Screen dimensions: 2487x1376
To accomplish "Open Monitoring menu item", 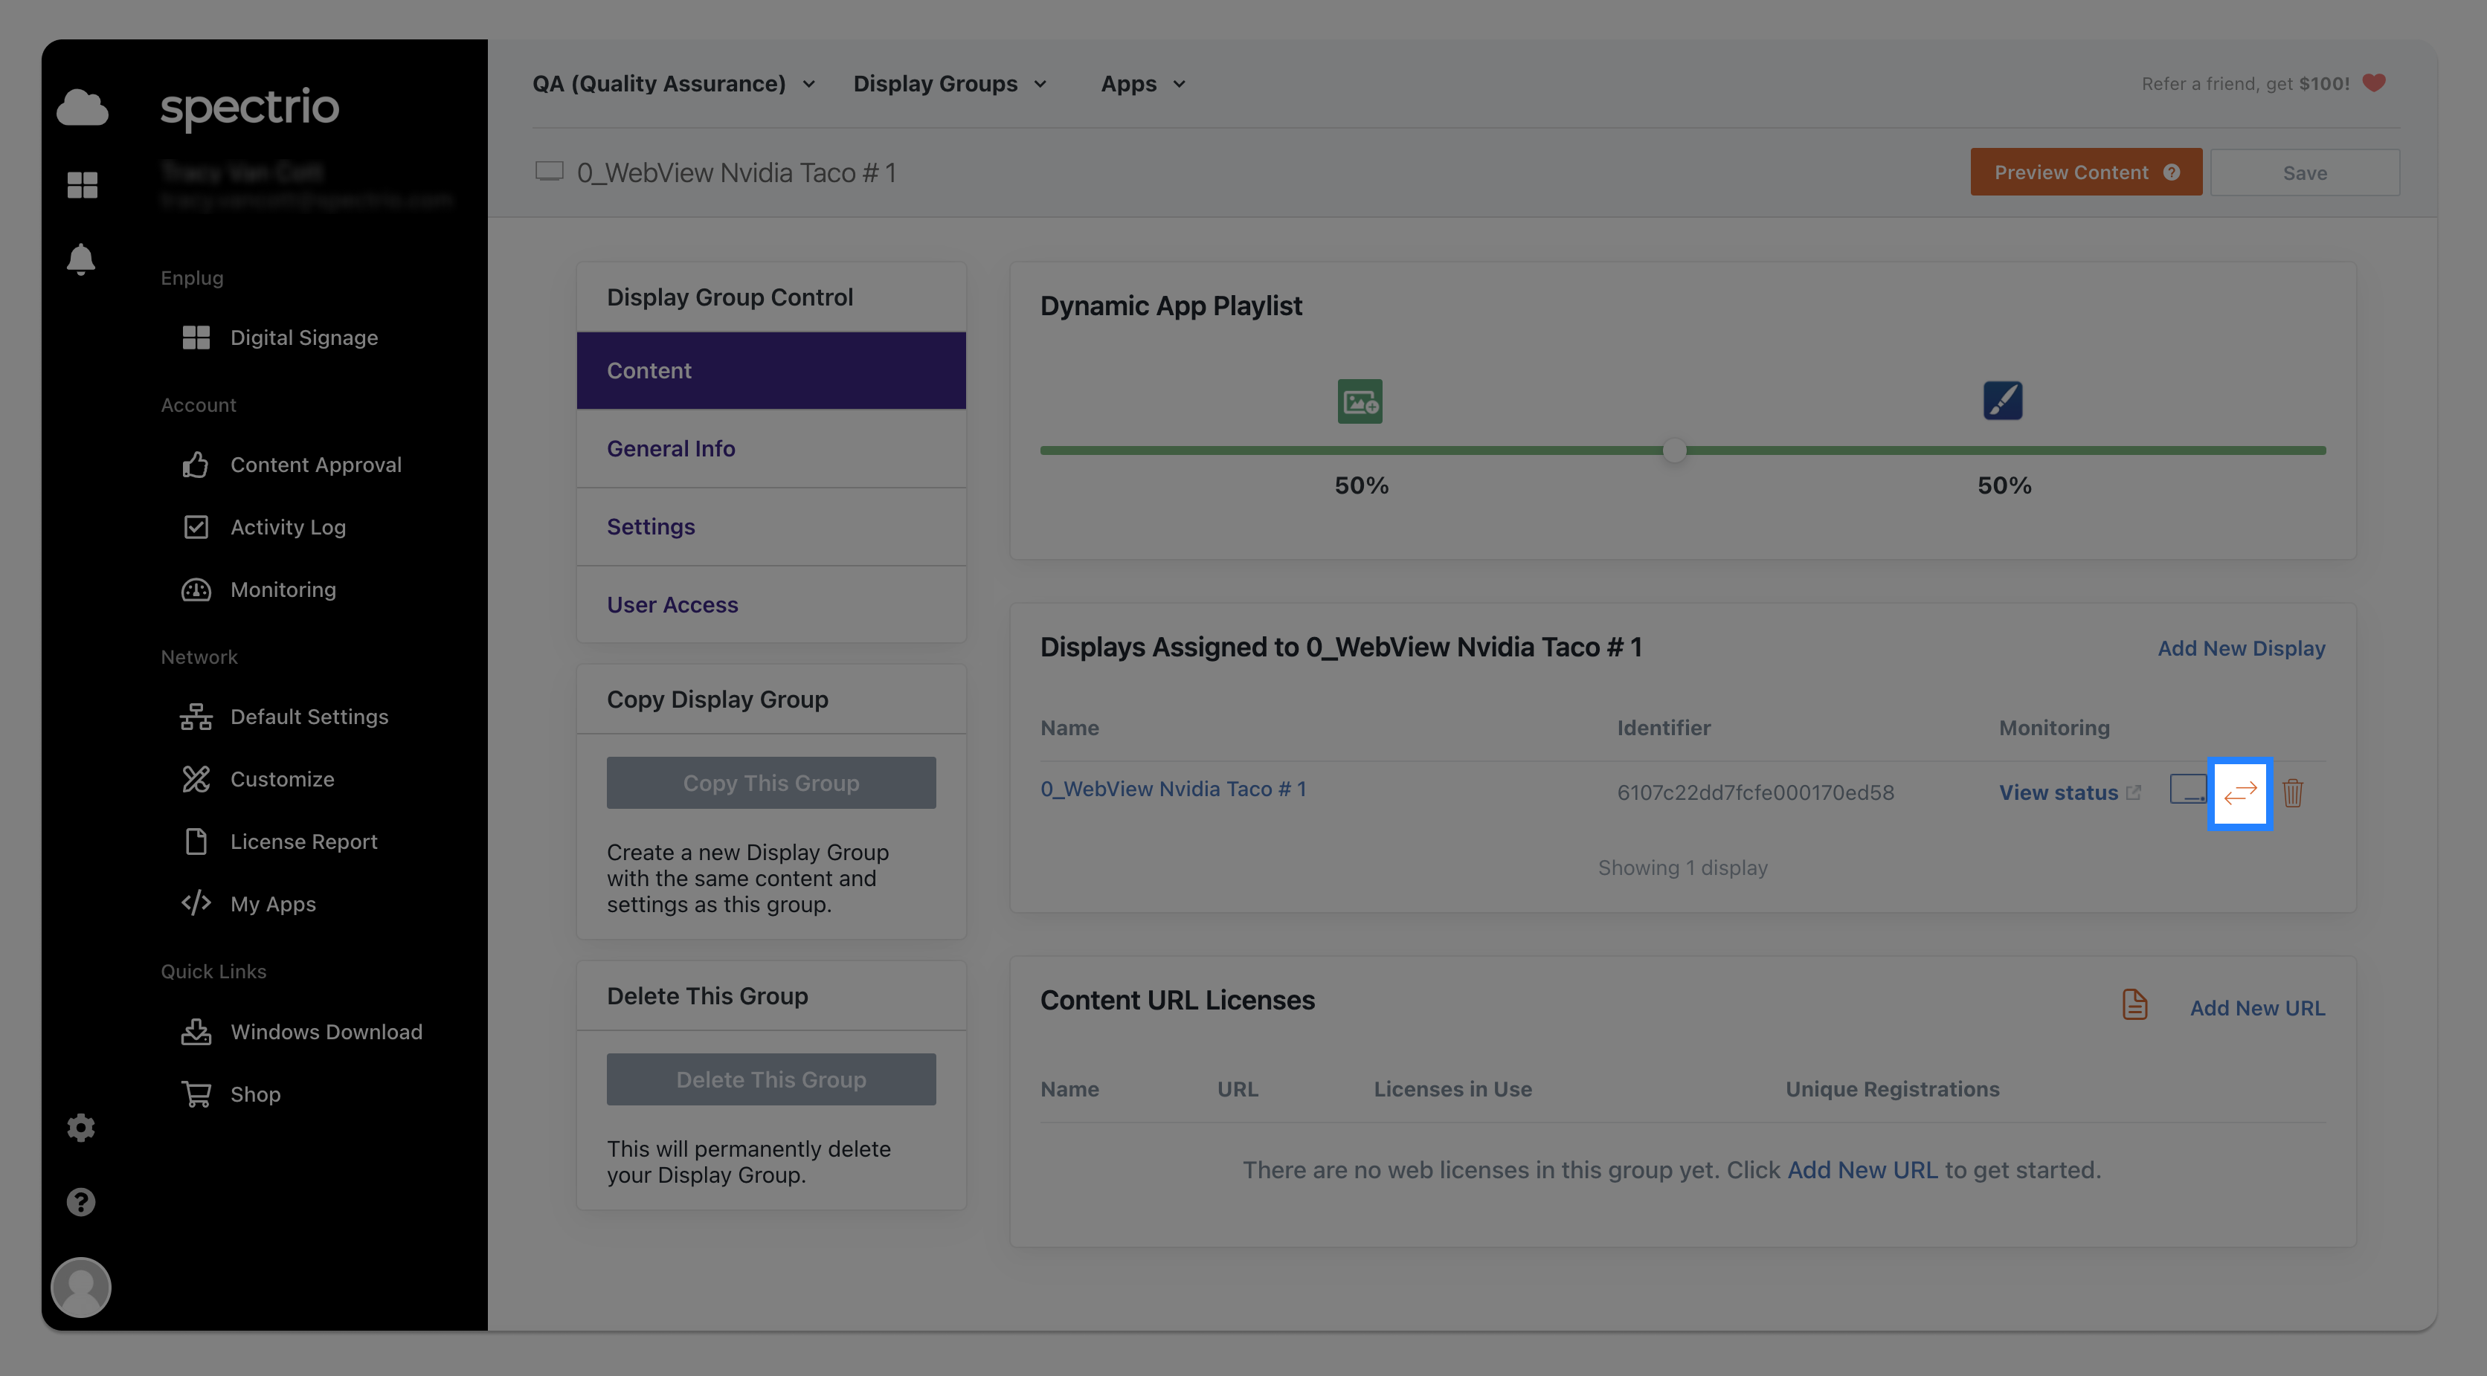I will [283, 590].
